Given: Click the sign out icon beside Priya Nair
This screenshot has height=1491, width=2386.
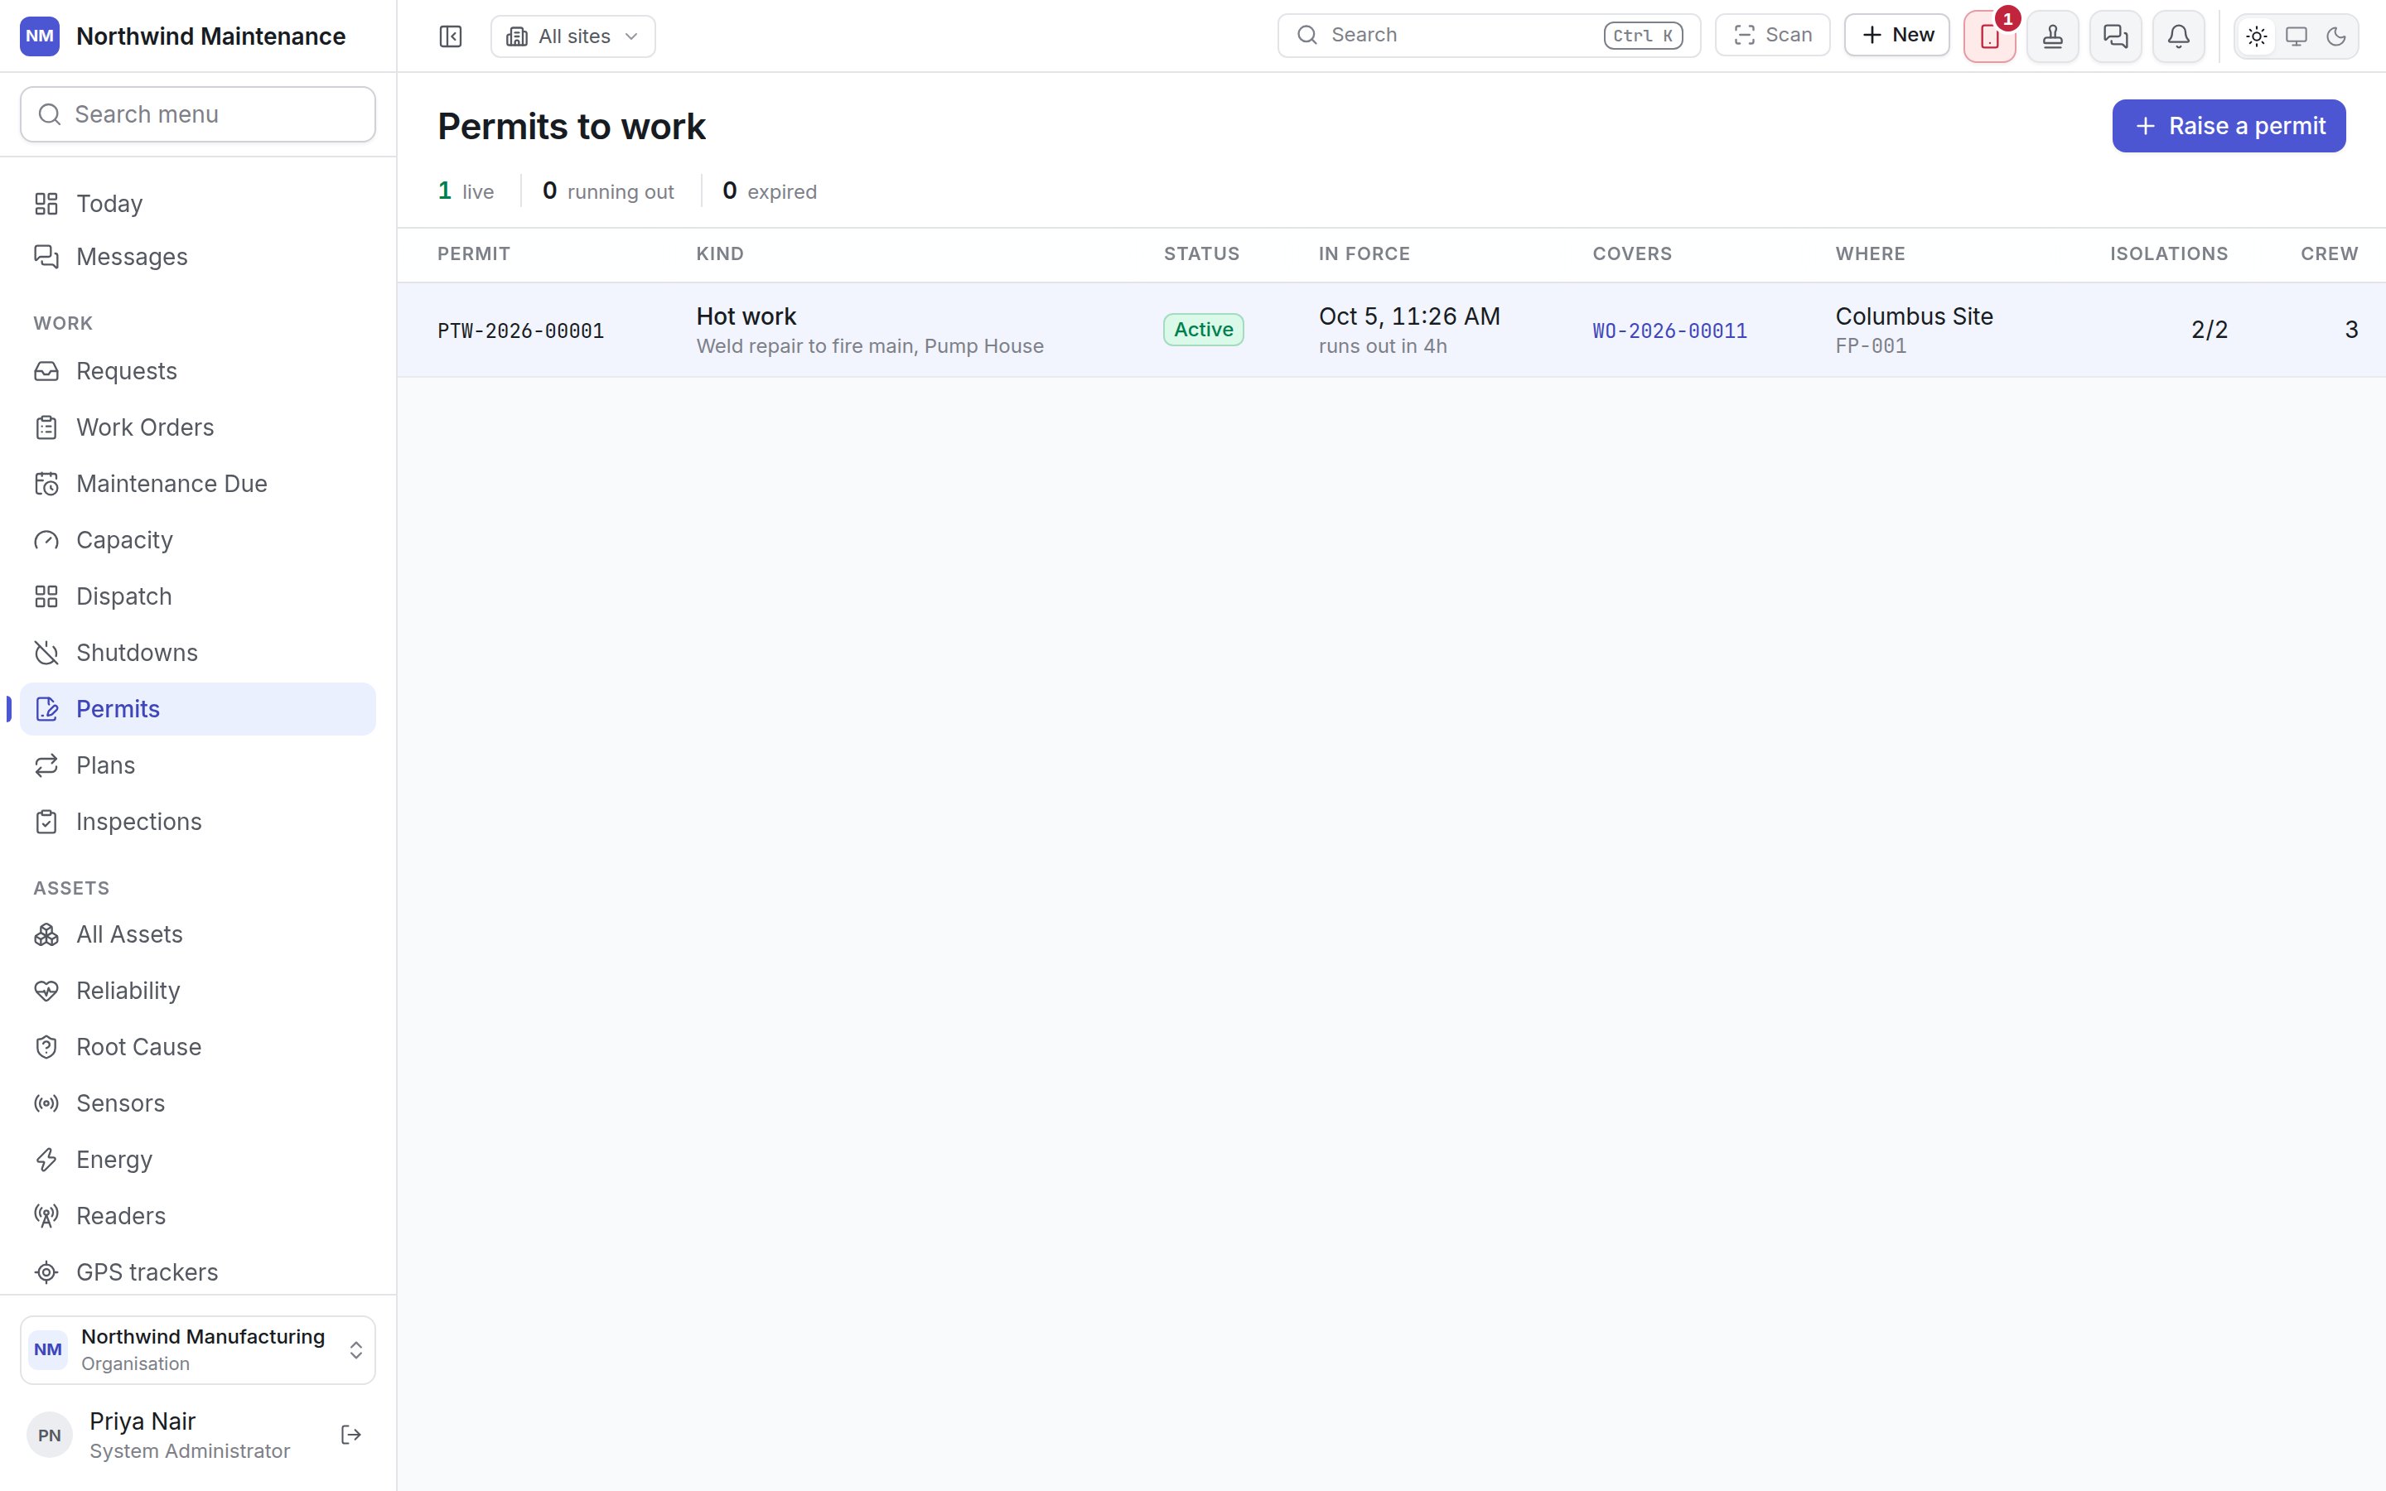Looking at the screenshot, I should click(351, 1435).
